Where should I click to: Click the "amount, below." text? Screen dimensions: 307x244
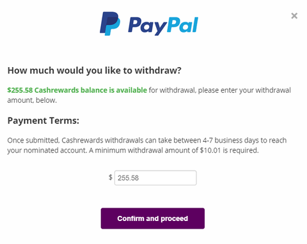pos(32,100)
